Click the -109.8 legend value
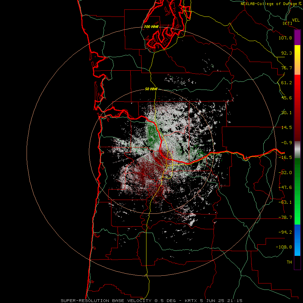 coord(284,247)
